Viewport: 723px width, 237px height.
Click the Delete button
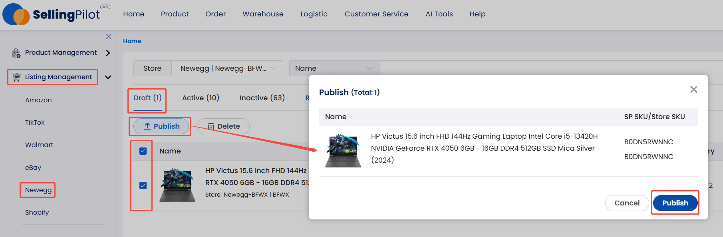click(223, 126)
